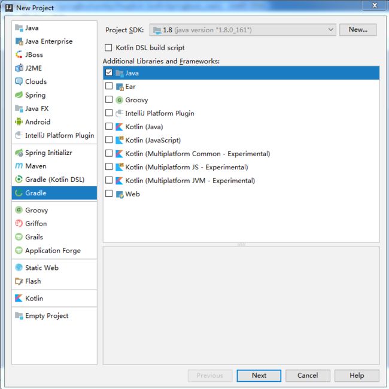Check Kotlin (Multiplatform JVM - Experimental) box
The image size is (389, 389).
click(x=109, y=180)
